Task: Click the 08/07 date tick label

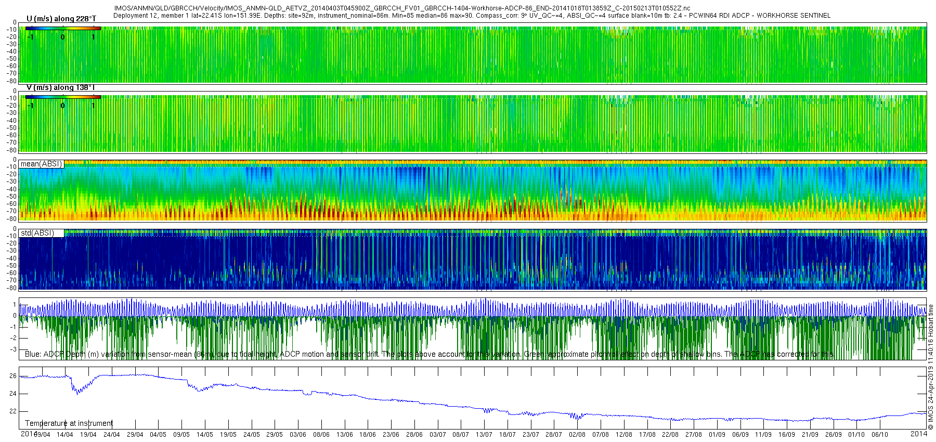Action: [x=461, y=435]
